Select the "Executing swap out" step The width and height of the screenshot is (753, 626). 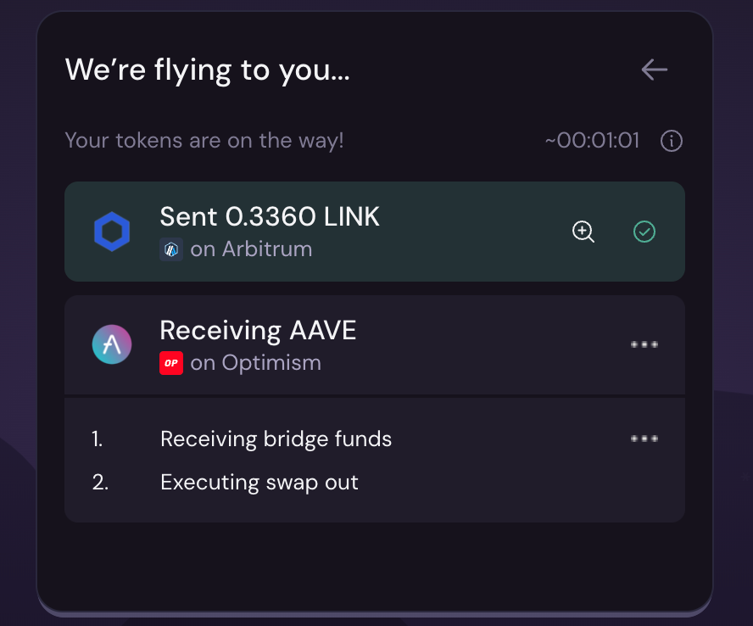[259, 483]
